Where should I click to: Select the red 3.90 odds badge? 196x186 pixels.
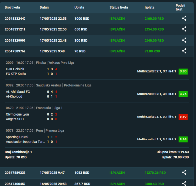[x=183, y=116]
